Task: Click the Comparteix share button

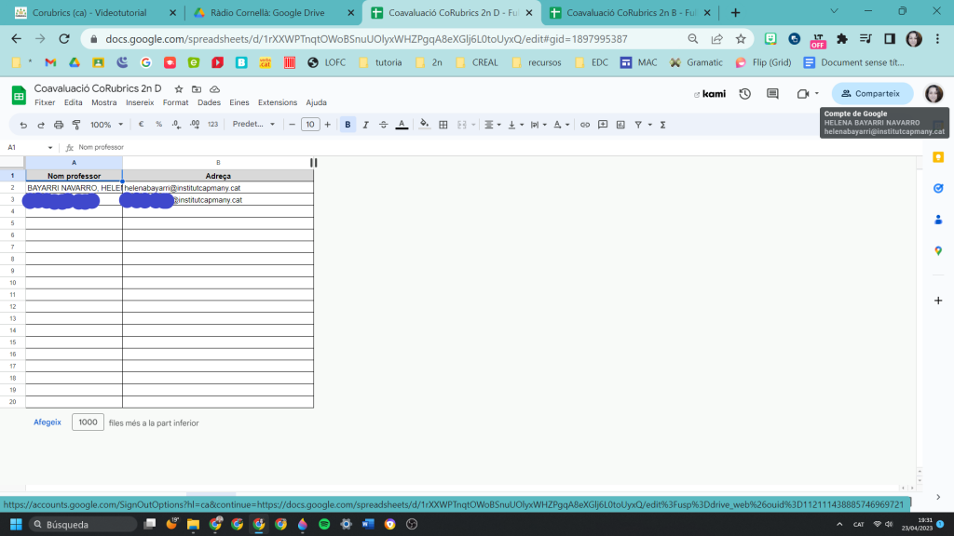Action: (872, 94)
